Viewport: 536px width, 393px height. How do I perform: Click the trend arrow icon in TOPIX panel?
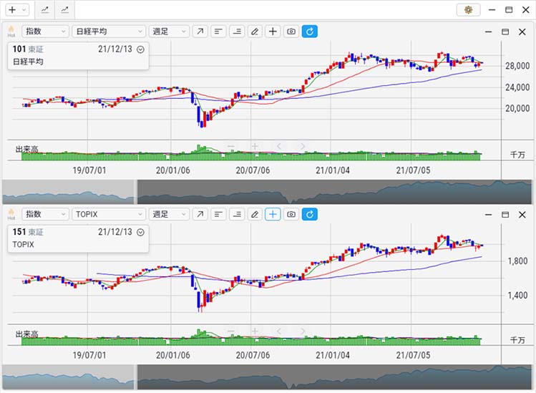coord(200,214)
